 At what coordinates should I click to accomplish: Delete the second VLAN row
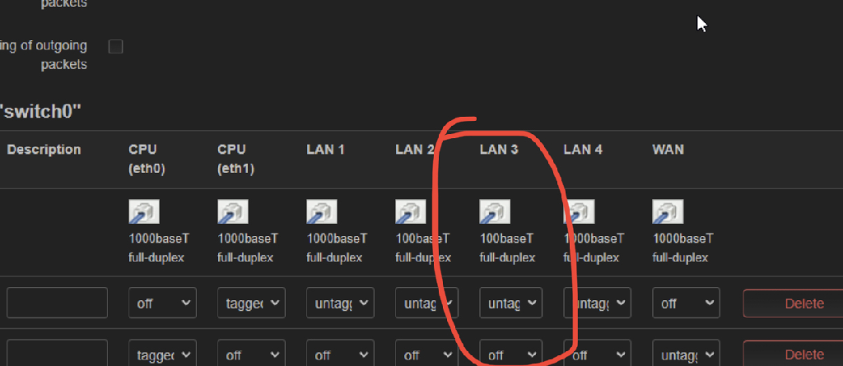(793, 354)
